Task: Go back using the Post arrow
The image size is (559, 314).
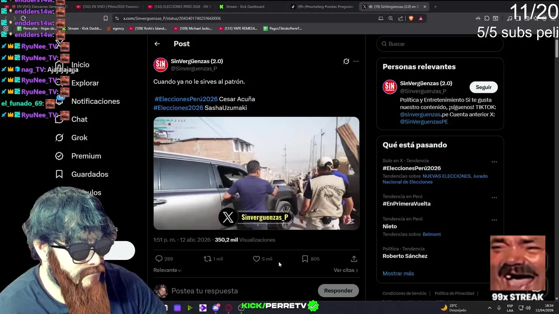Action: tap(157, 44)
